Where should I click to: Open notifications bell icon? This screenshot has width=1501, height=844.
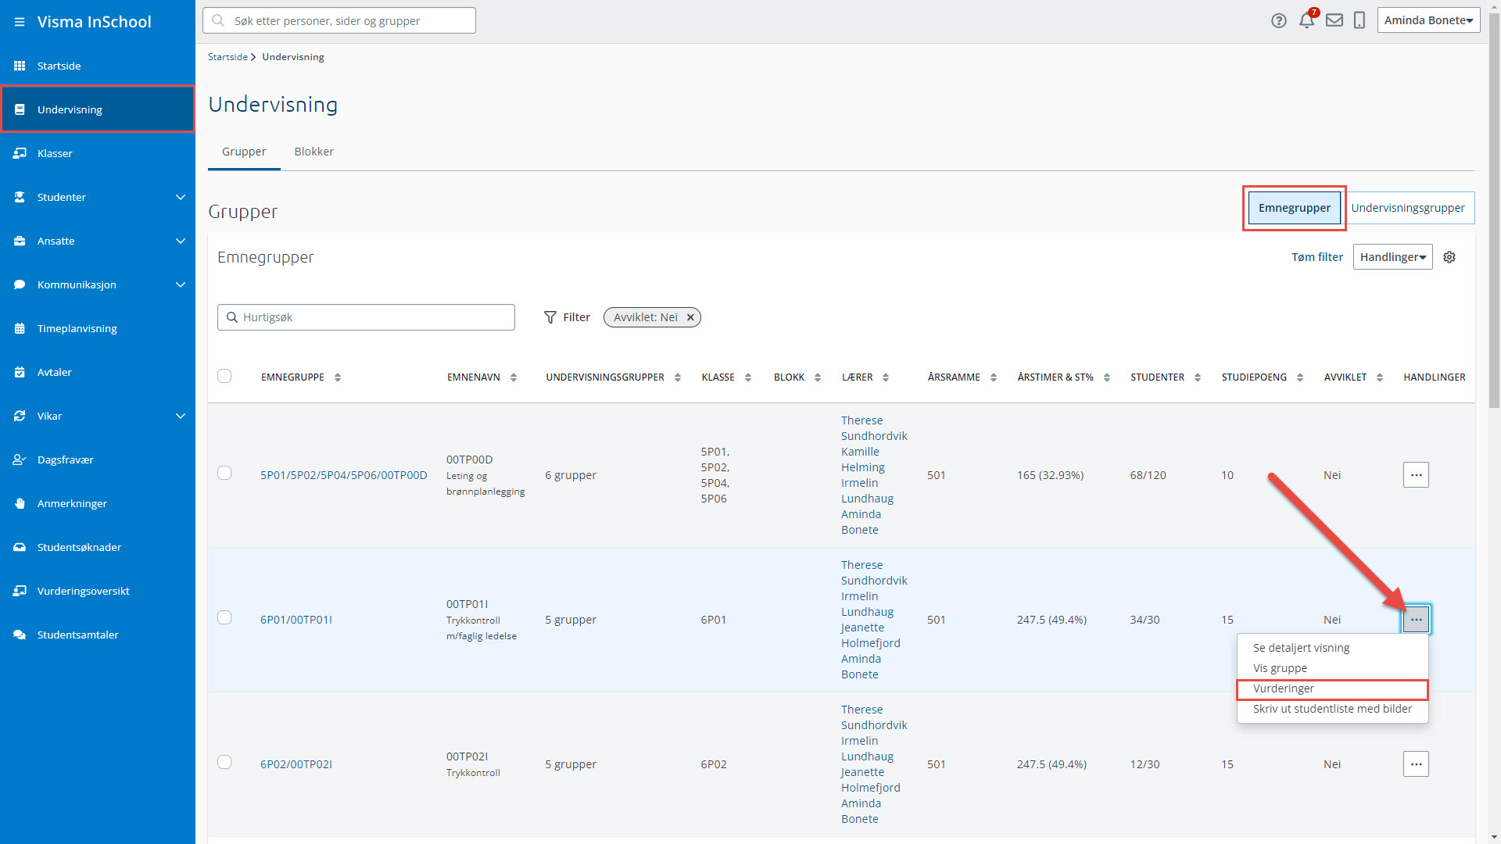tap(1307, 21)
